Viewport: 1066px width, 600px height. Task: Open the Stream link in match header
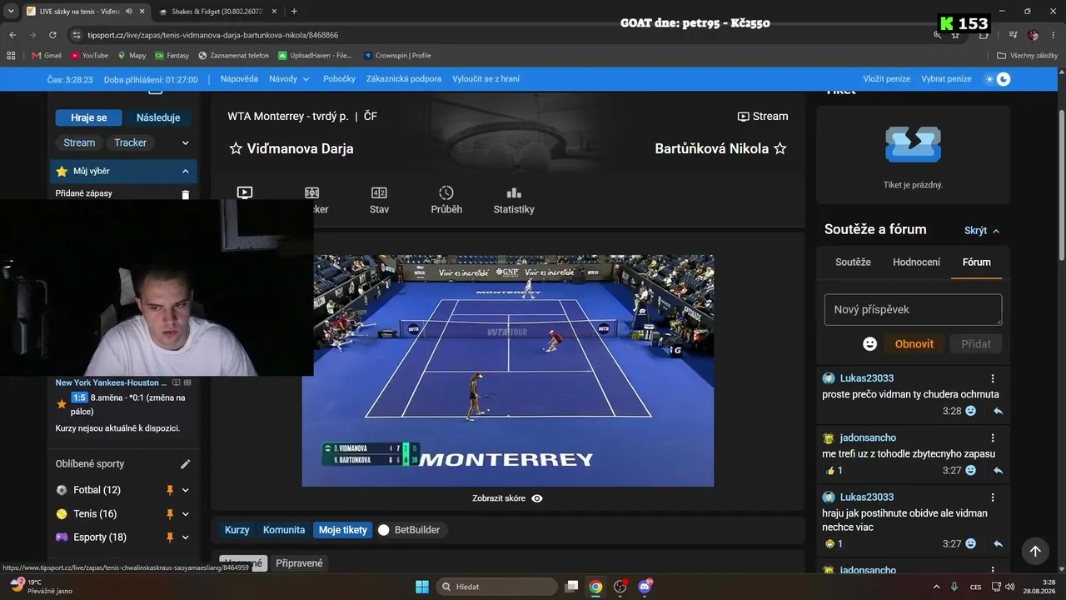click(763, 117)
